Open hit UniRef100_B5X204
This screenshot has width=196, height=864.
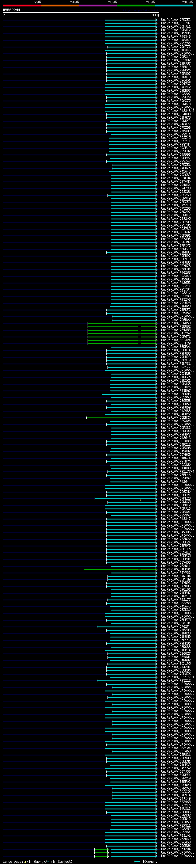(x=175, y=849)
